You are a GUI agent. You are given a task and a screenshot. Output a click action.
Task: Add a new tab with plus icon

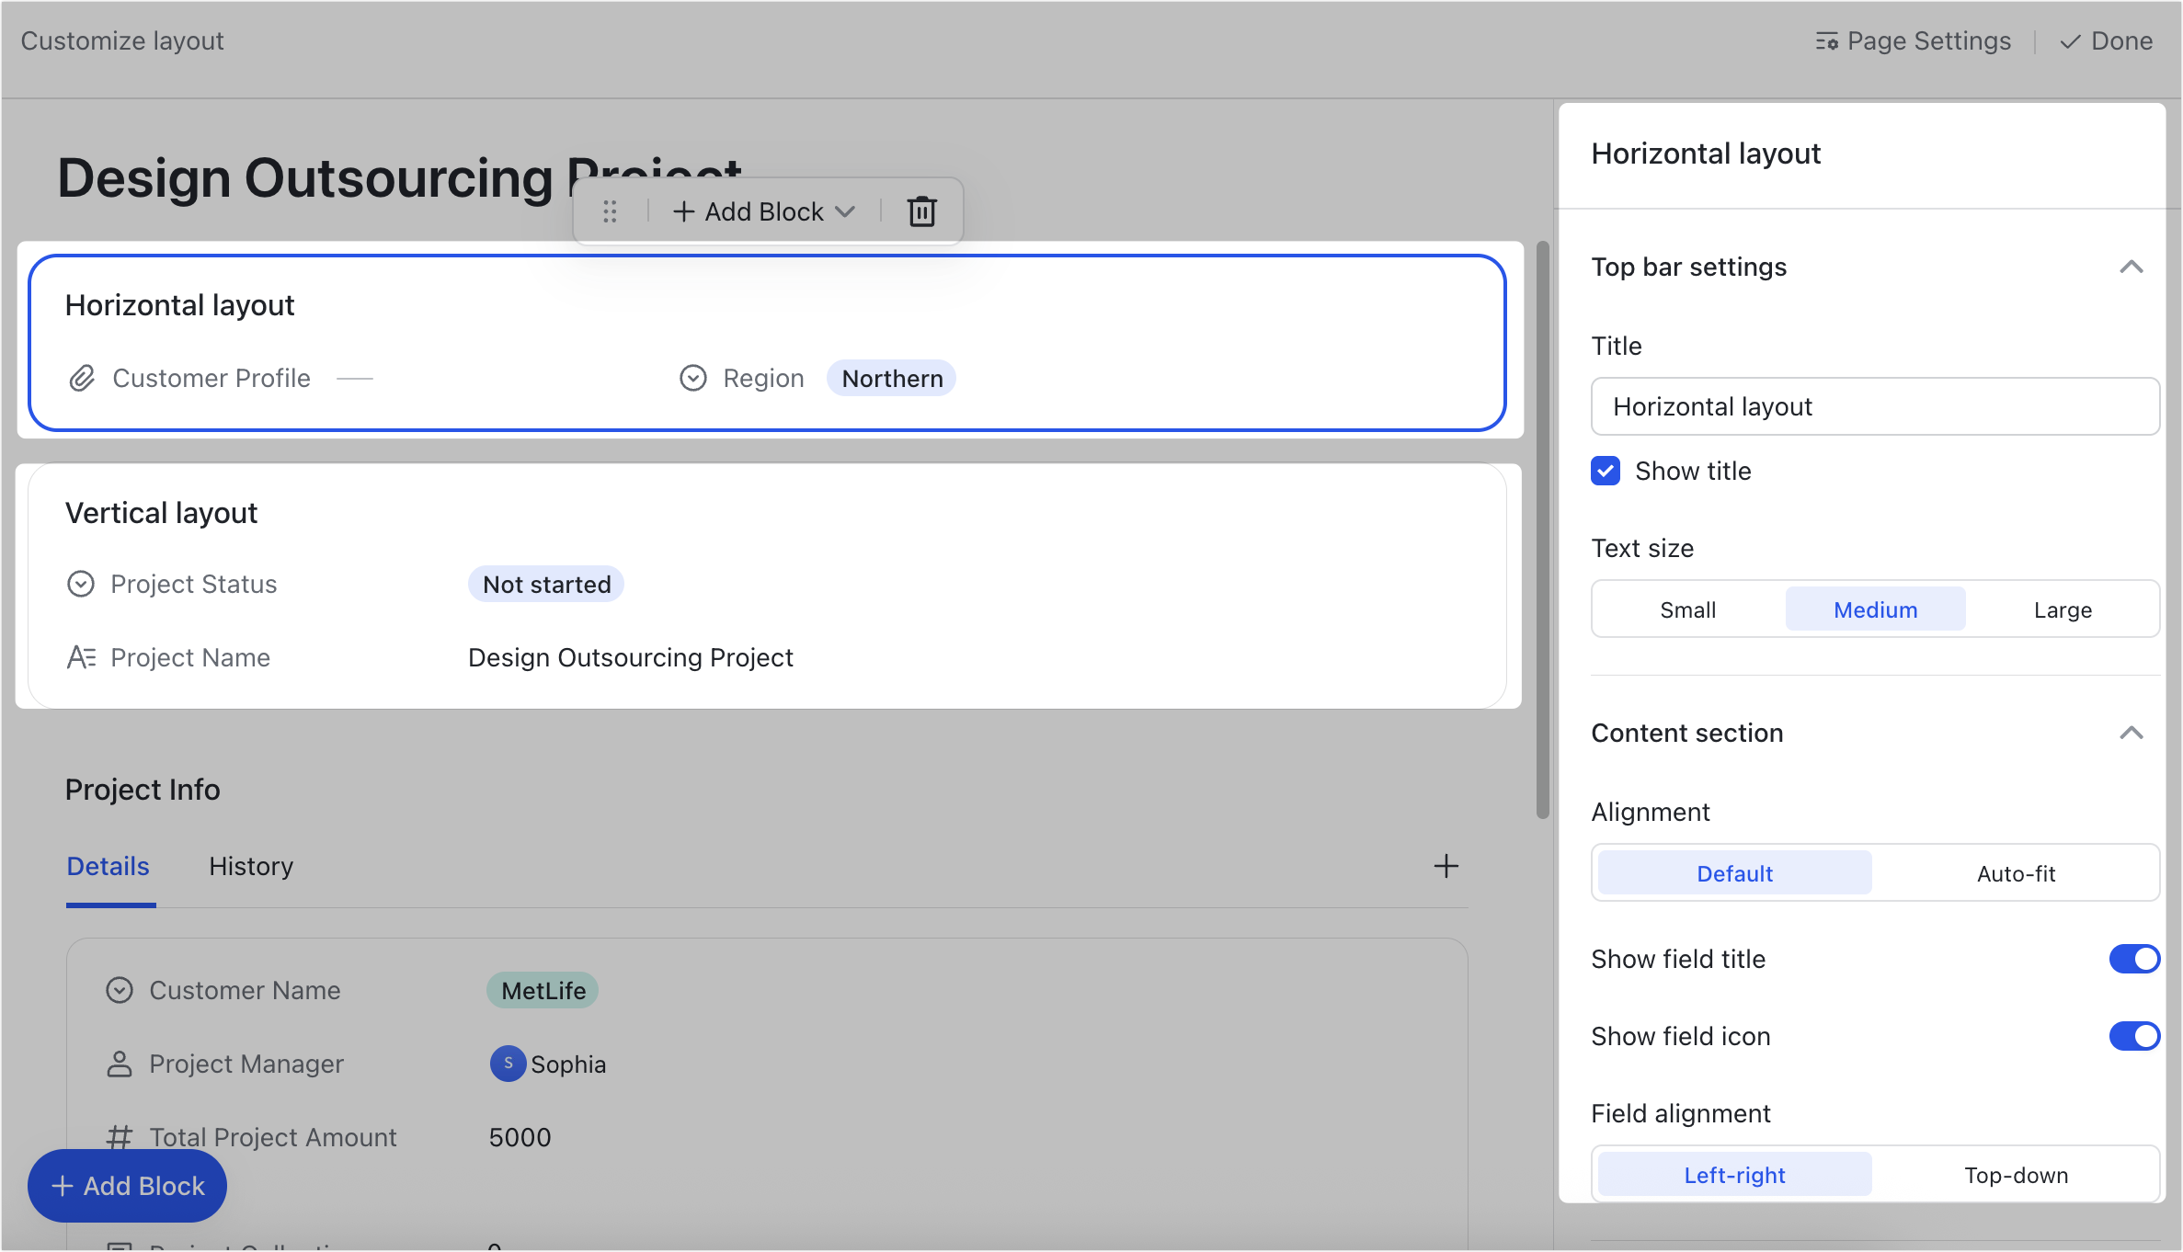coord(1446,866)
